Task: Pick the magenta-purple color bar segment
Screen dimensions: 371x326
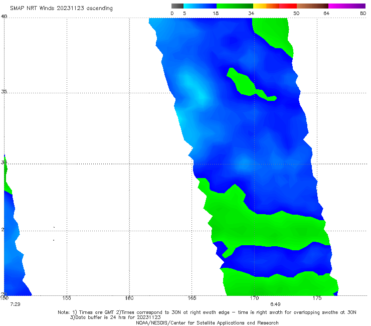Action: [347, 6]
